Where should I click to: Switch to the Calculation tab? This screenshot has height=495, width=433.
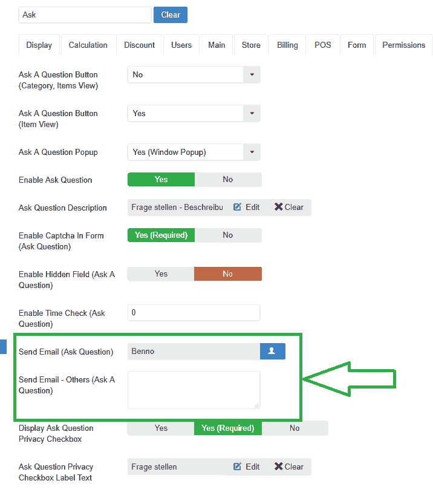click(x=88, y=45)
